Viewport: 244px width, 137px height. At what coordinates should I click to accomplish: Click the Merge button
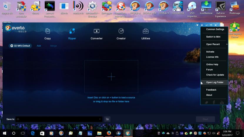coord(54,46)
